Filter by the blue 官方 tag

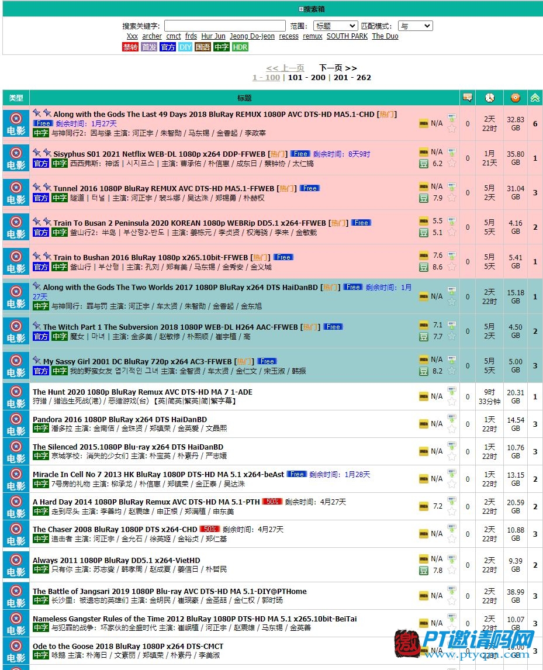click(168, 47)
